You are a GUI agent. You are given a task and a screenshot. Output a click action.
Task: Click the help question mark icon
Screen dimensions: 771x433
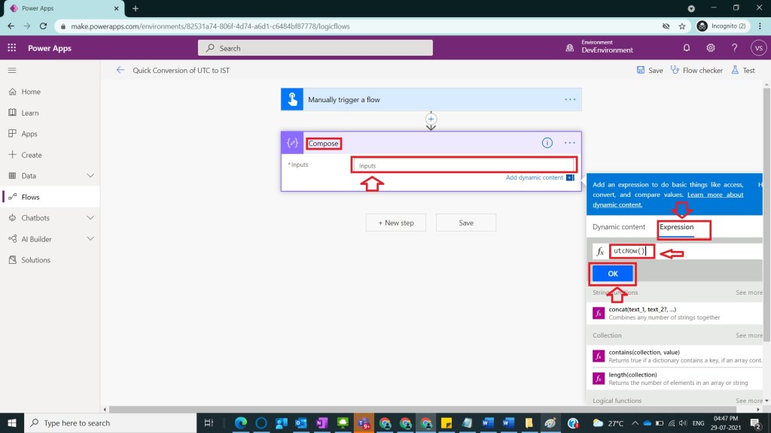735,48
